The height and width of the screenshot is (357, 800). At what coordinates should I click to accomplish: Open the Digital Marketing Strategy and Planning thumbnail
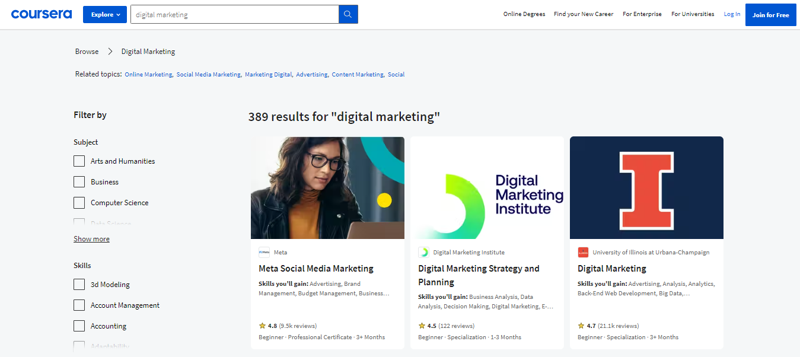coord(487,188)
